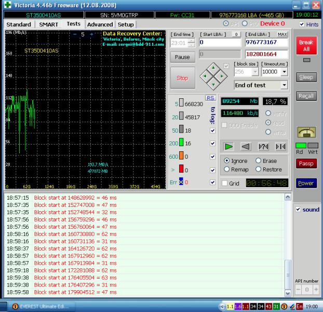The width and height of the screenshot is (323, 312).
Task: Expand the timeout ms dropdown
Action: 284,72
